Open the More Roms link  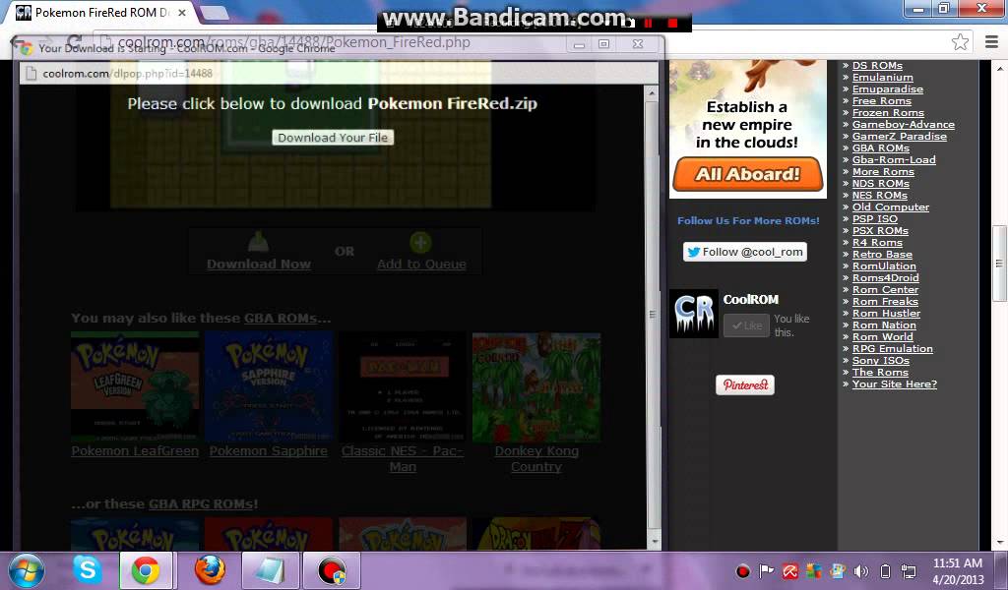click(883, 171)
